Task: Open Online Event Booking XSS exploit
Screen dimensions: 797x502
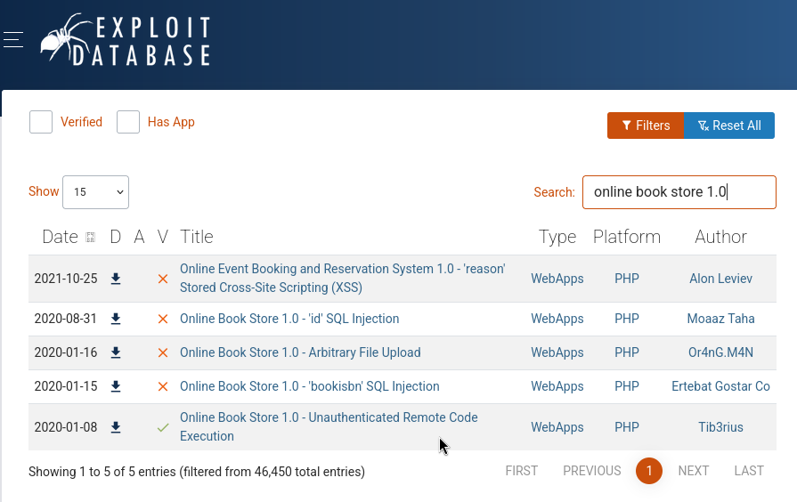Action: (x=343, y=278)
